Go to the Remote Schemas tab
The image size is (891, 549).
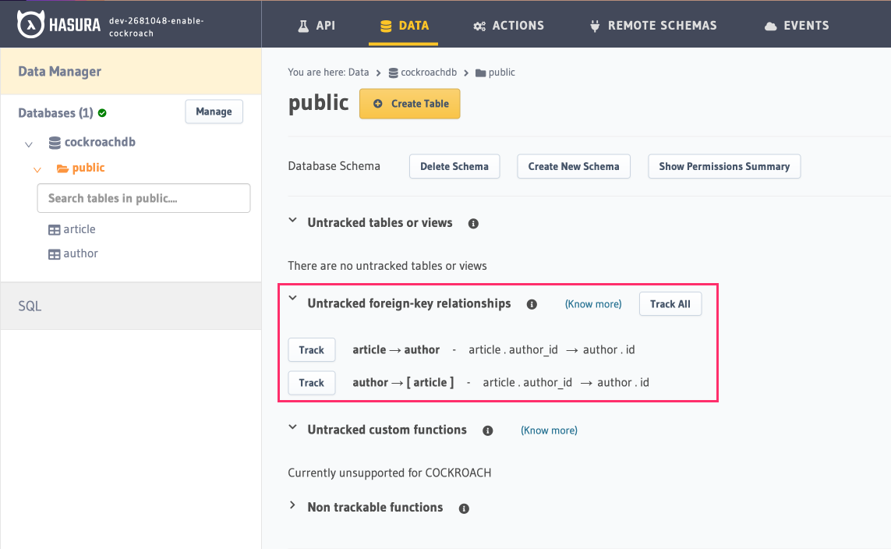[x=652, y=26]
